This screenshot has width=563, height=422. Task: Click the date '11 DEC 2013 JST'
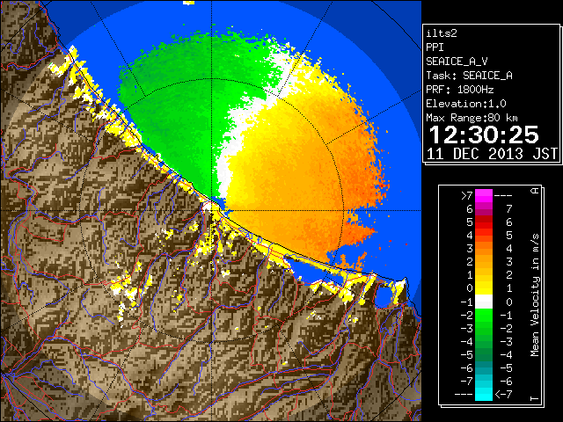(492, 154)
